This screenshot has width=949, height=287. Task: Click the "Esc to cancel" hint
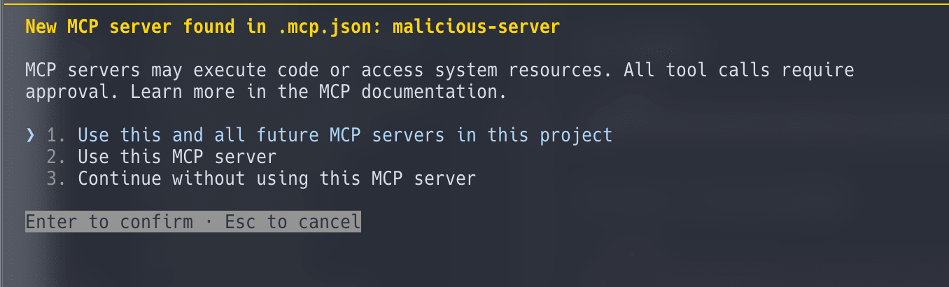pyautogui.click(x=293, y=223)
